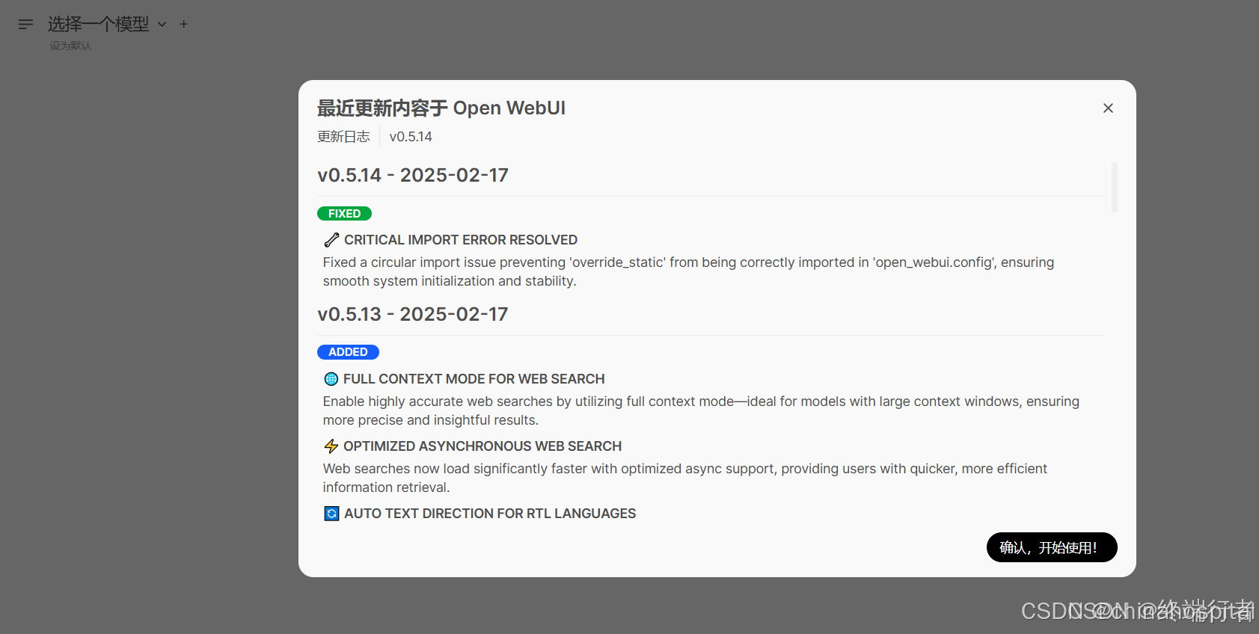Click the 确认，开始使用! button

pos(1051,547)
